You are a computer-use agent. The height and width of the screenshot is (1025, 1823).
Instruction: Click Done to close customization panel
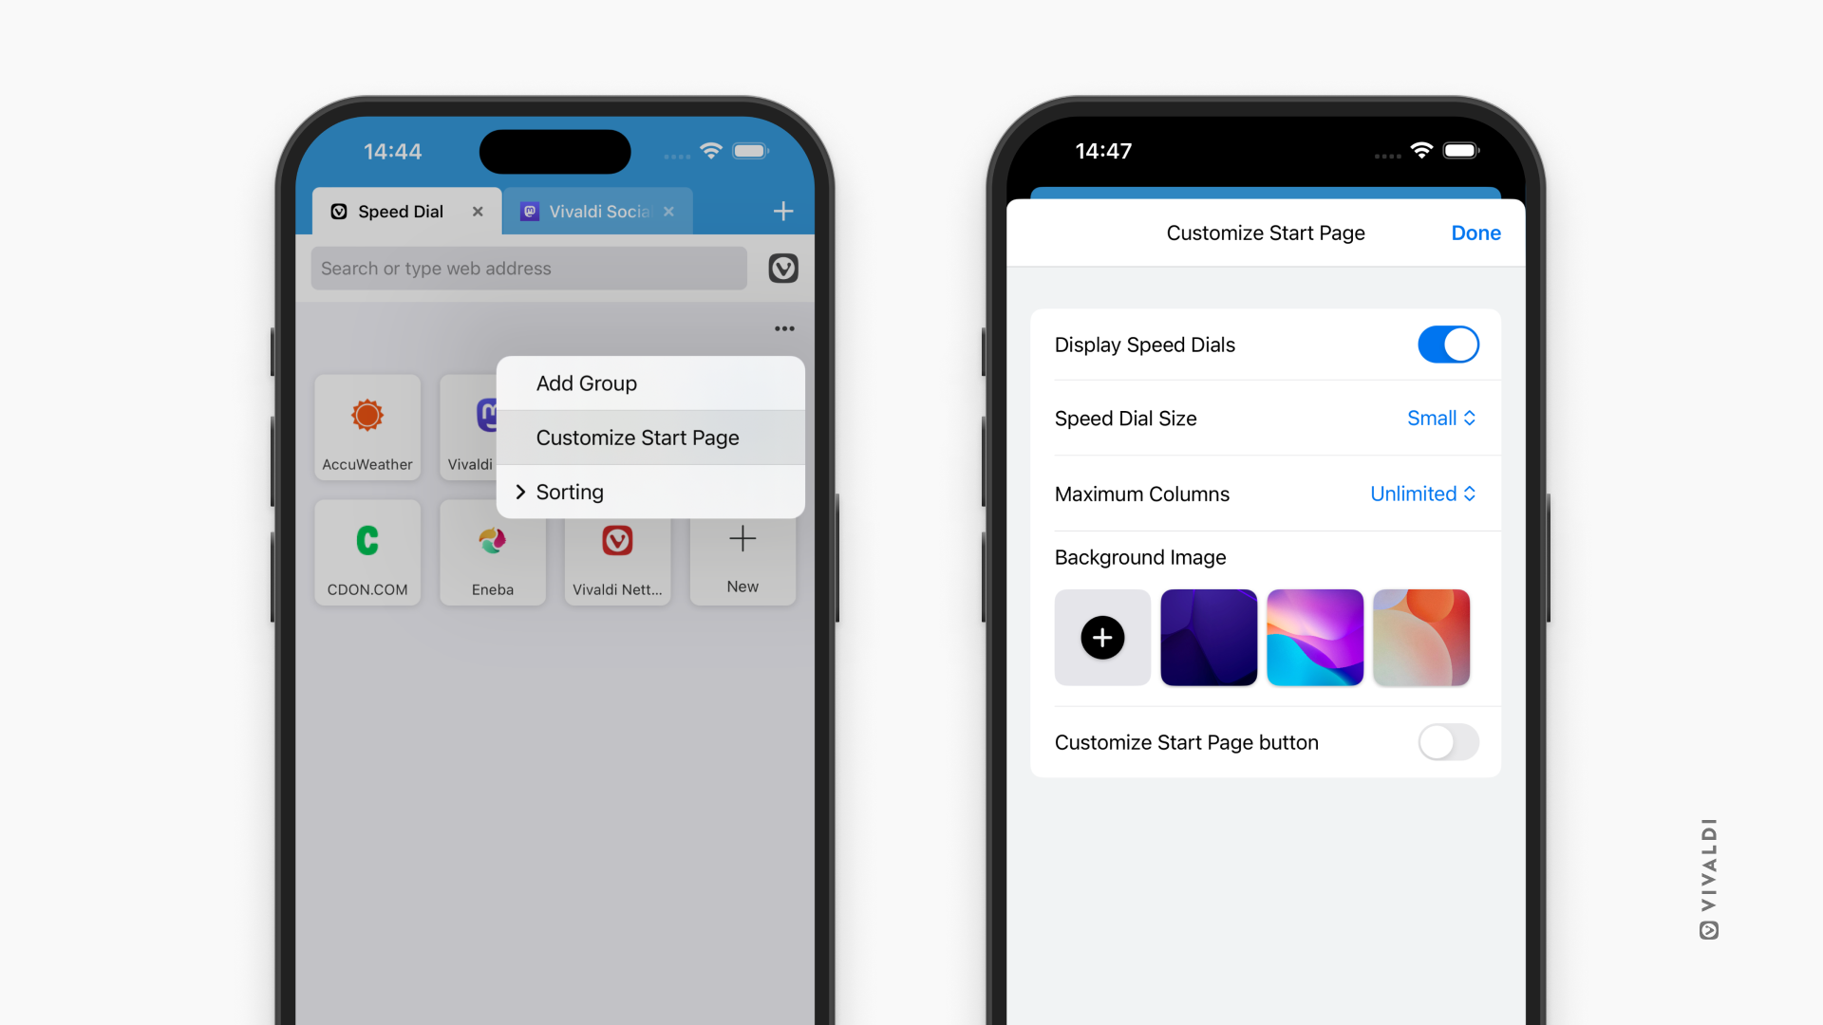(1476, 232)
